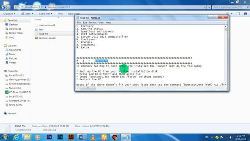250x141 pixels.
Task: Expand the change view options arrow
Action: coord(232,14)
